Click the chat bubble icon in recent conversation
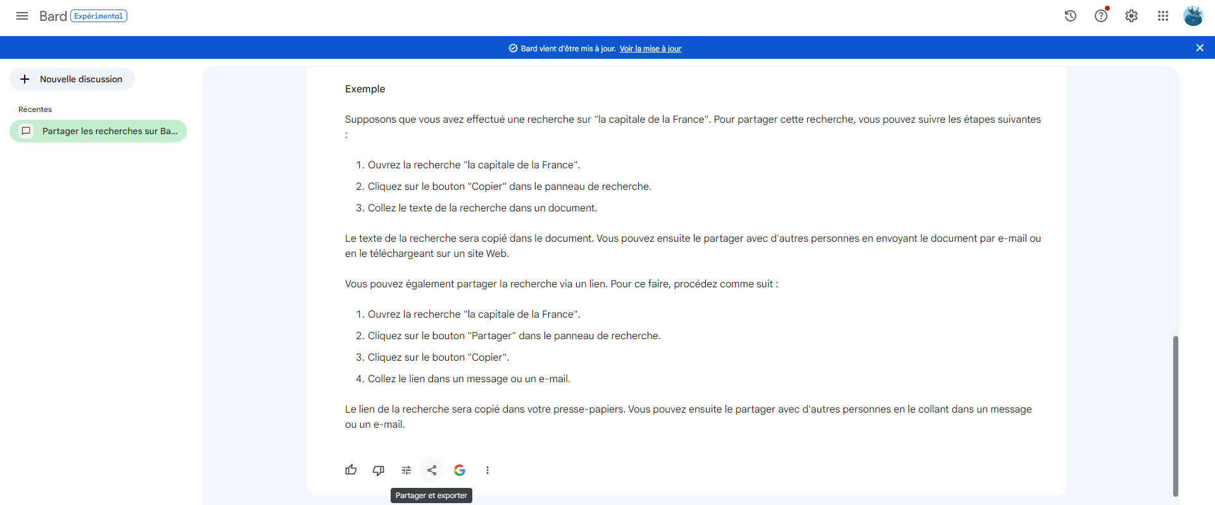Image resolution: width=1215 pixels, height=505 pixels. tap(26, 131)
